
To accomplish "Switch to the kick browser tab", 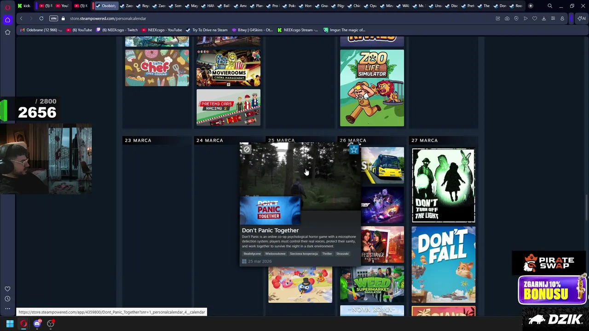I will 24,6.
